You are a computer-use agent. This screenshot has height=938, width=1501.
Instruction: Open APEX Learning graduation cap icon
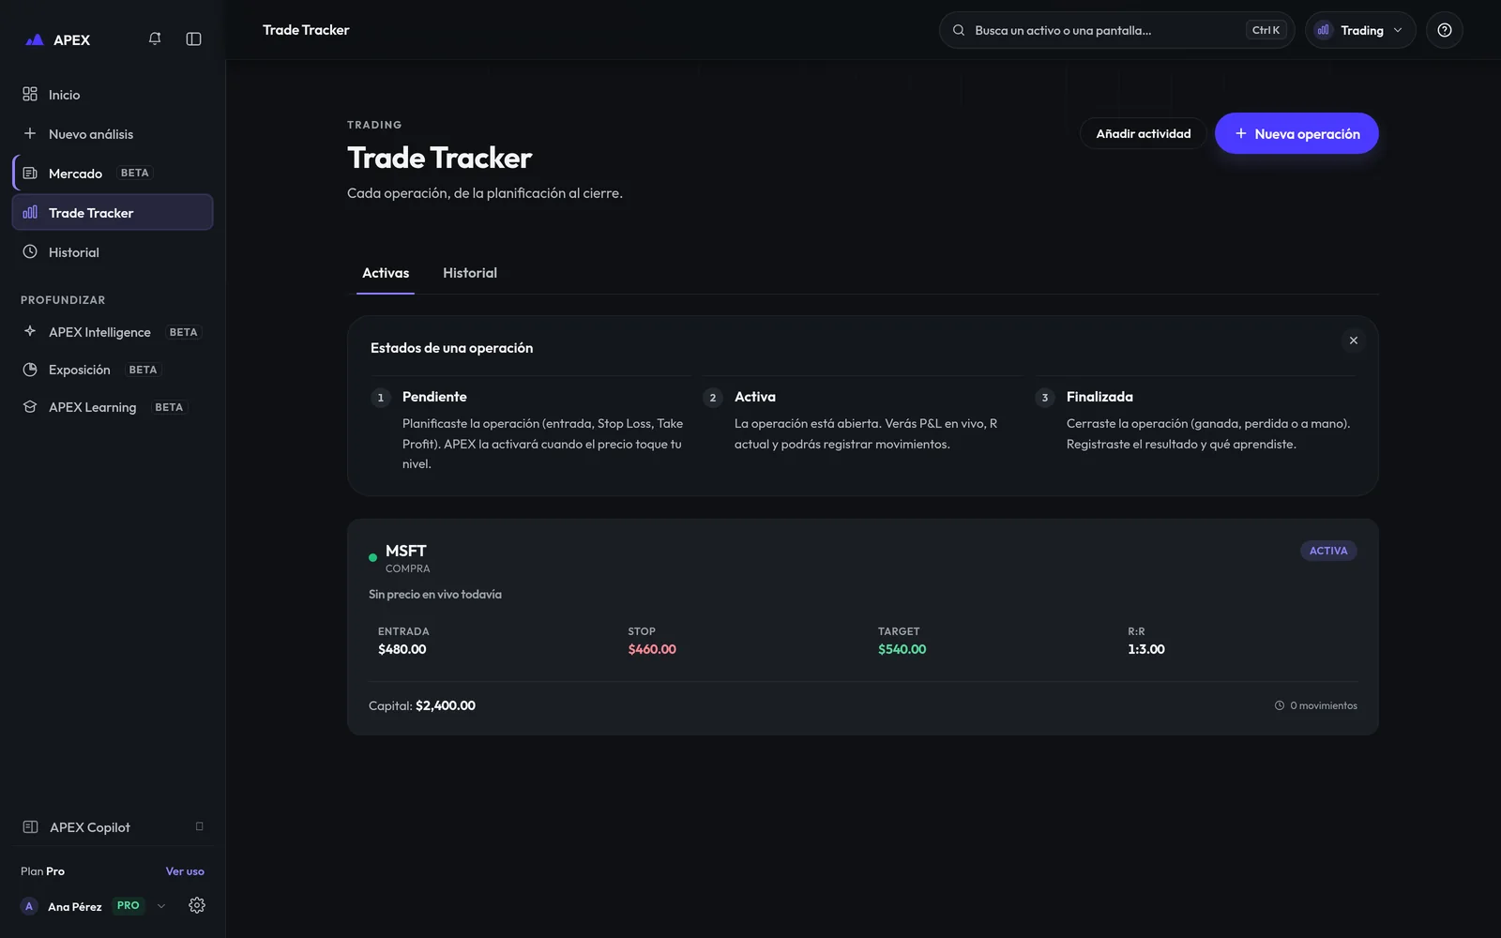click(x=30, y=407)
